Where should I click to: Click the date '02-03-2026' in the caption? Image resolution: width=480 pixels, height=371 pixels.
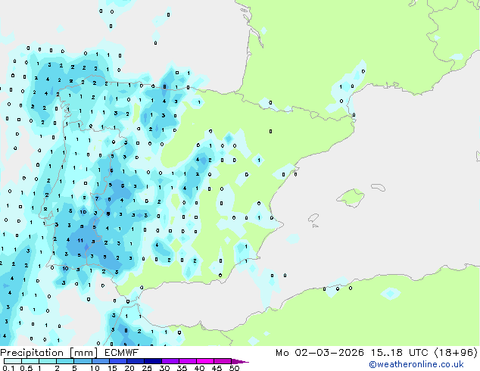tap(329, 353)
